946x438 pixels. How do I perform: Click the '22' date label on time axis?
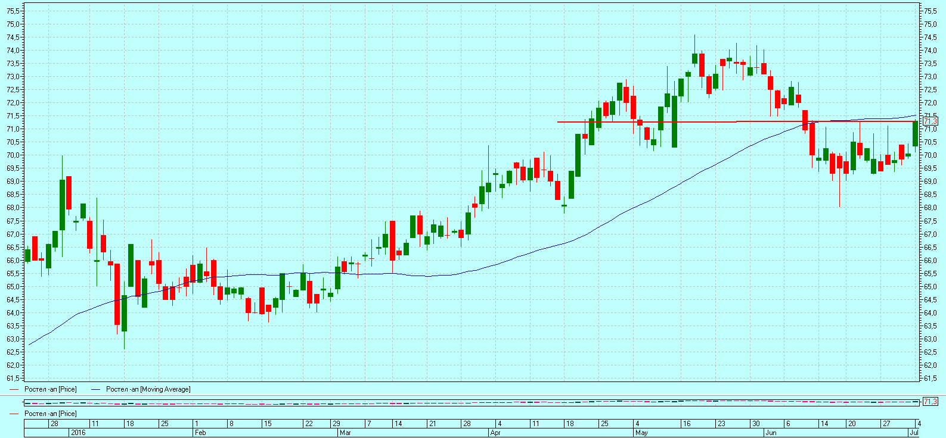pos(309,424)
